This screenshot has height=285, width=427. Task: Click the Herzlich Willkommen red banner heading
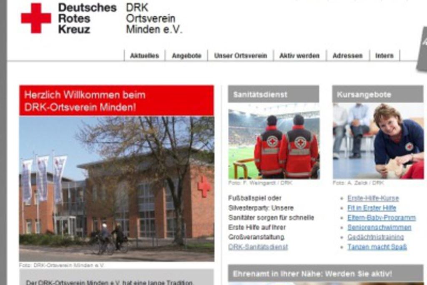117,101
